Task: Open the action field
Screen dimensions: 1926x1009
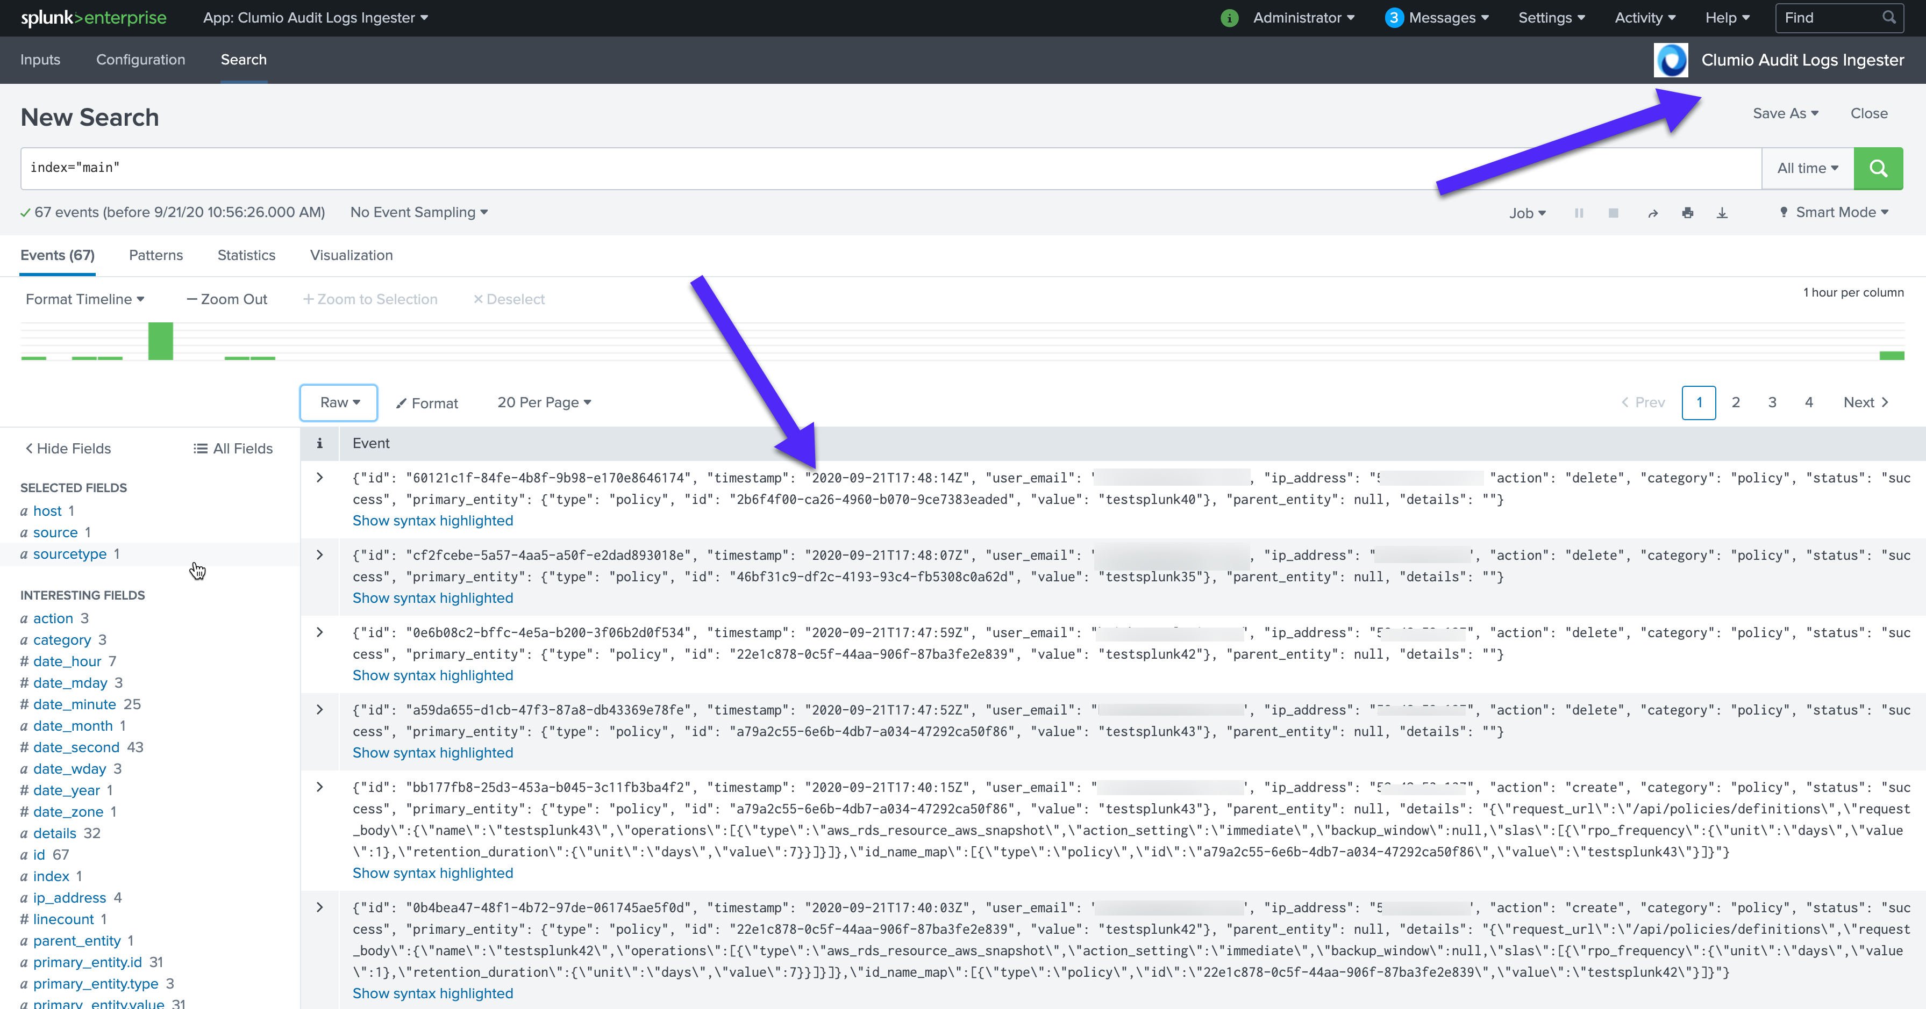Action: coord(54,618)
